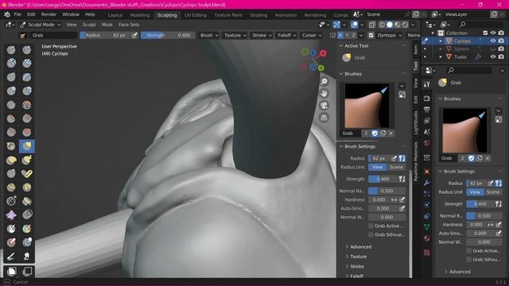Click Cancel in the status bar
This screenshot has width=509, height=286.
(21, 282)
